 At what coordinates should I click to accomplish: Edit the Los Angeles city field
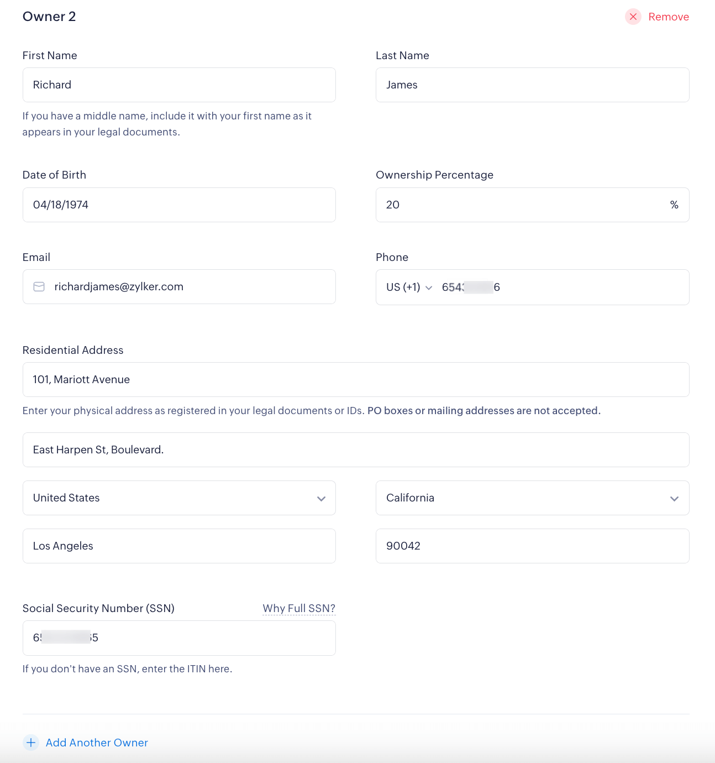coord(179,546)
